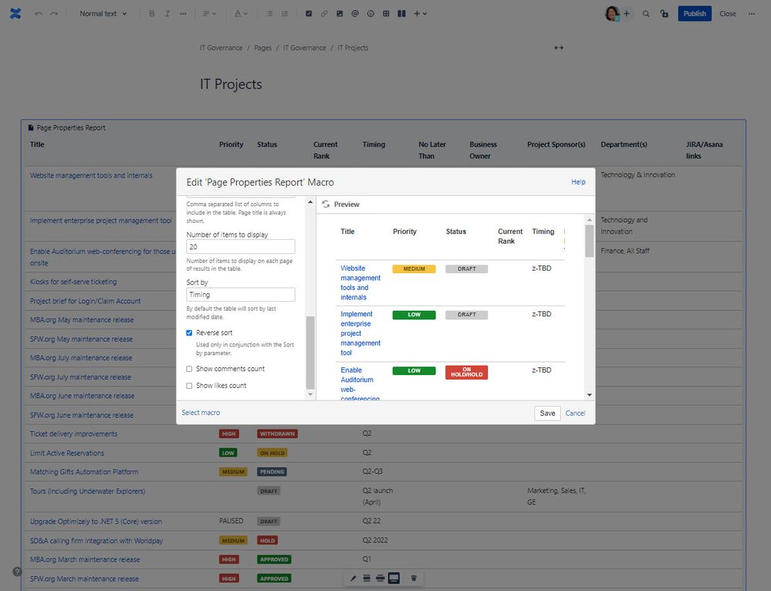Enable Show comments count checkbox
Image resolution: width=771 pixels, height=591 pixels.
189,369
